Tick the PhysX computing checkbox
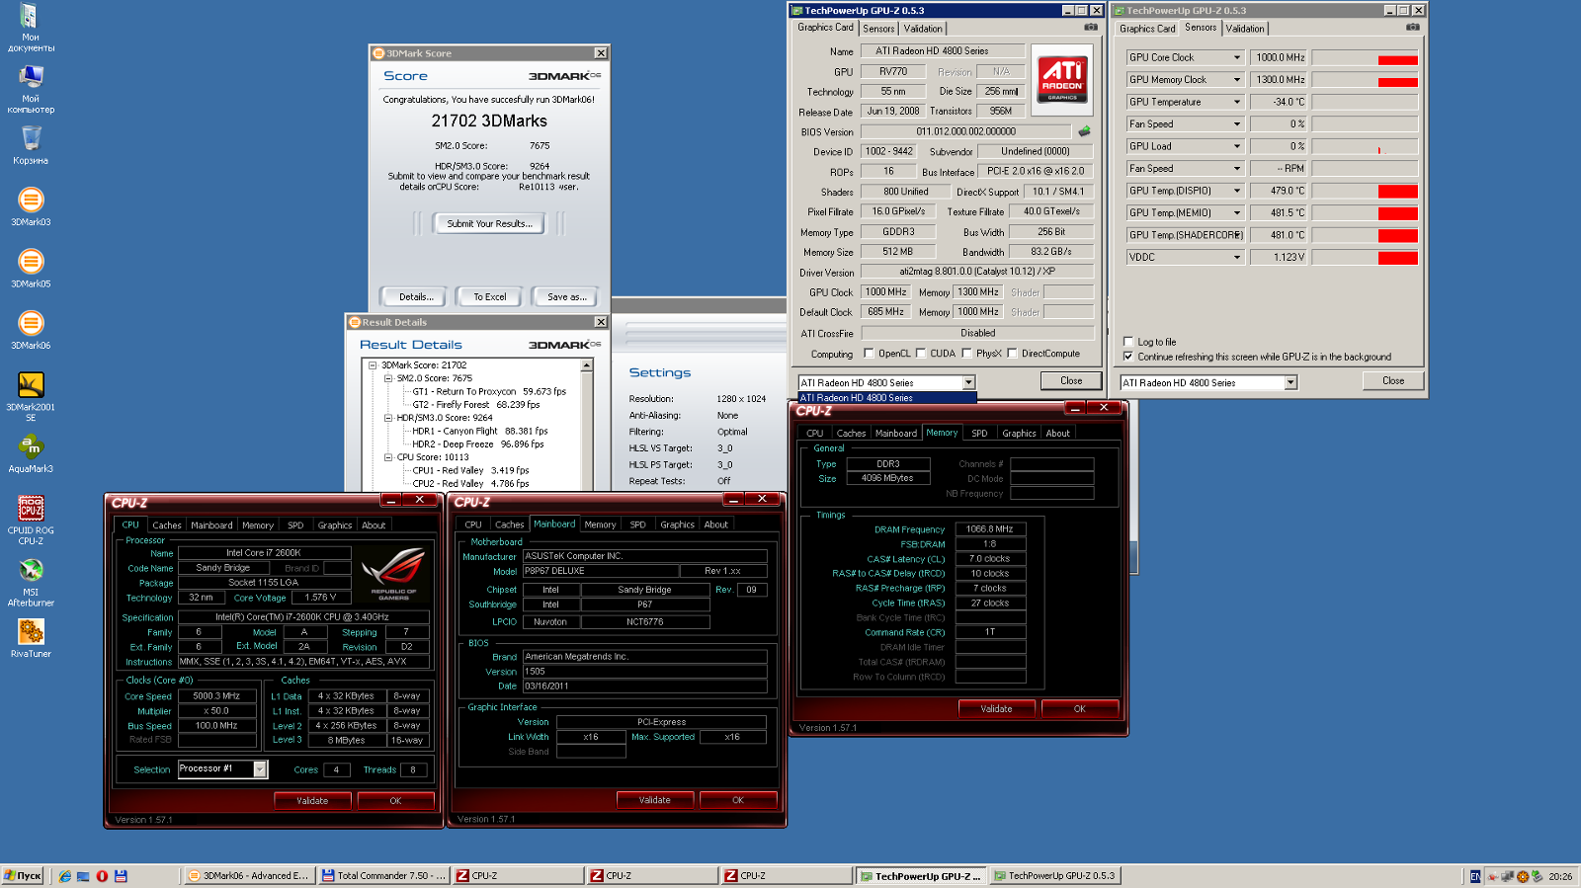 click(x=966, y=353)
